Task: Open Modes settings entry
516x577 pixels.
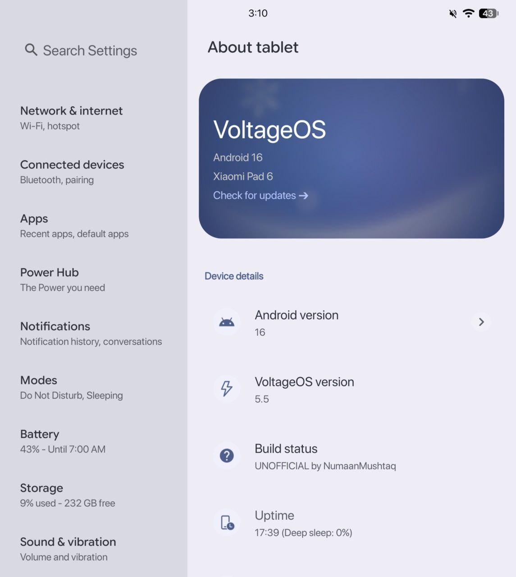Action: (x=71, y=387)
